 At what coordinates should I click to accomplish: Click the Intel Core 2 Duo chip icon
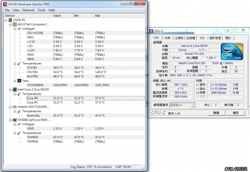tap(15, 90)
